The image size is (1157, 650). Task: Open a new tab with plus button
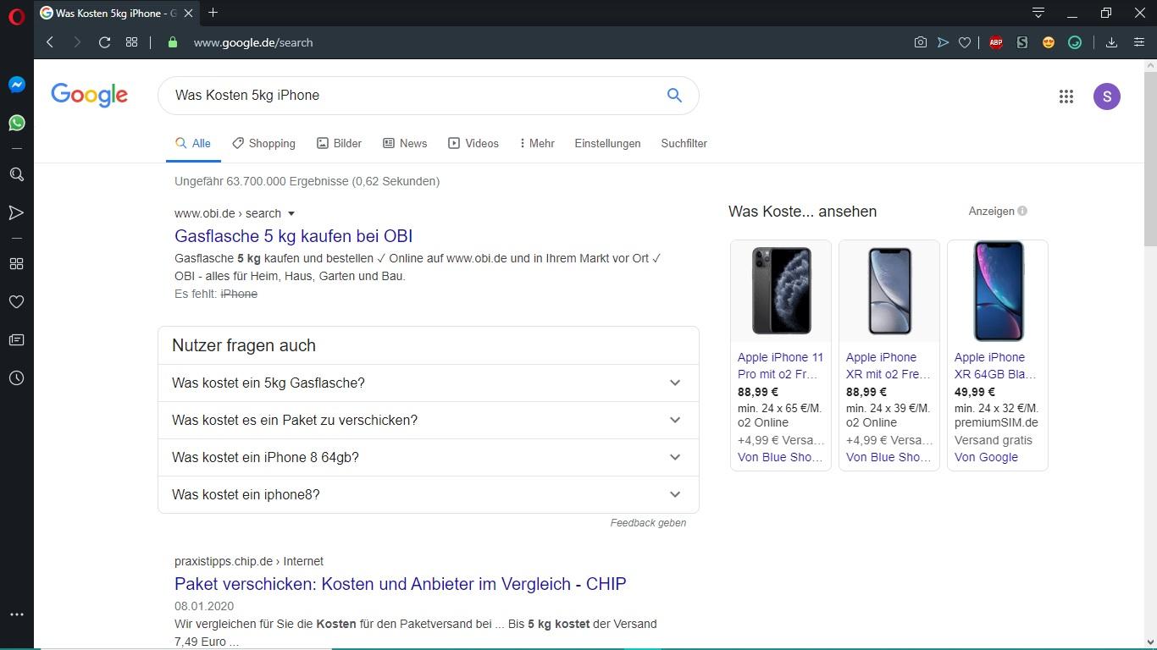coord(213,13)
